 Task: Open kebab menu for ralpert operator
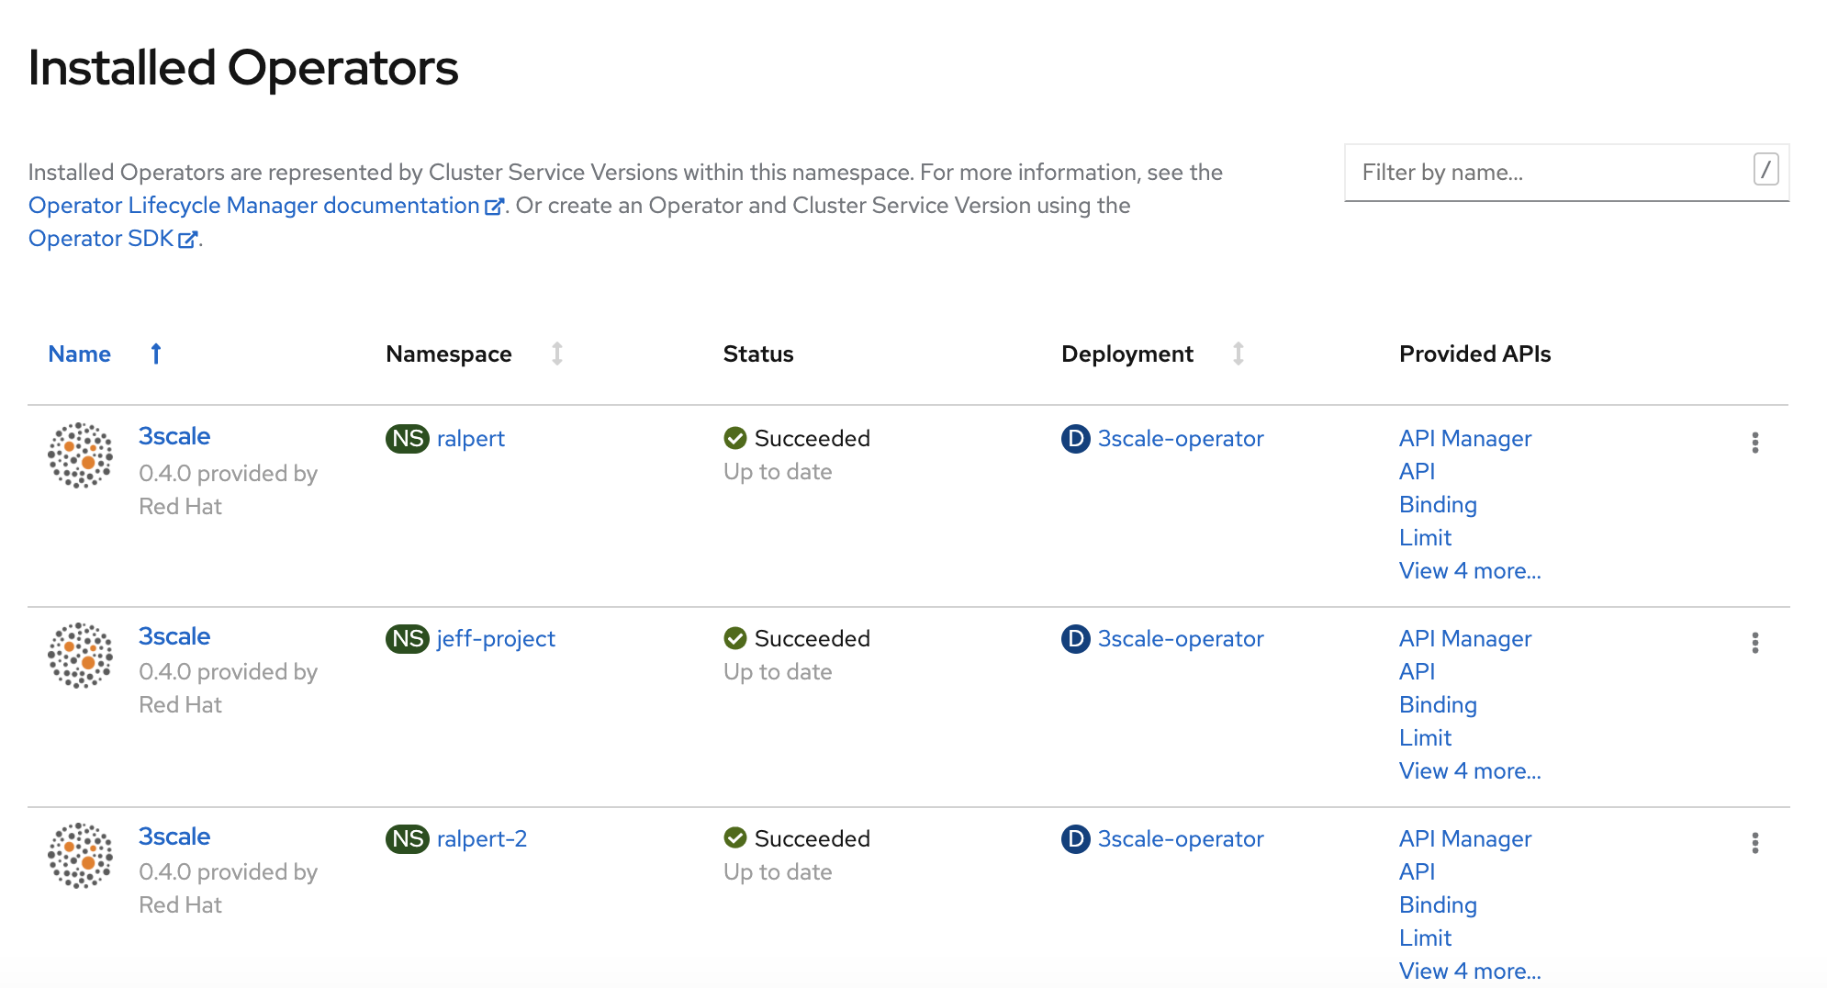coord(1754,443)
